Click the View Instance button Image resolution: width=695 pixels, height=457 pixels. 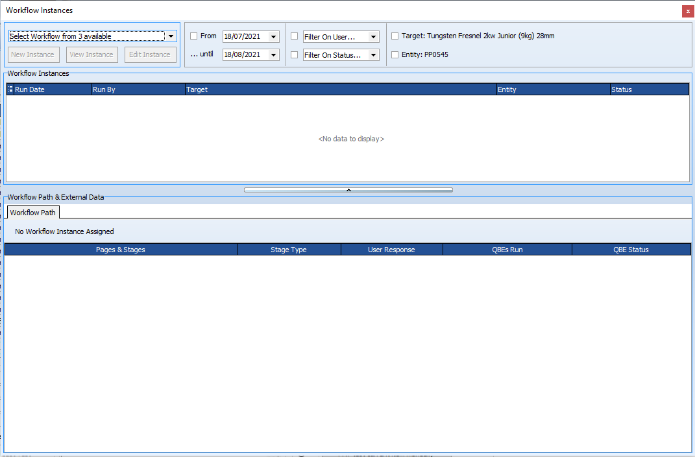pos(91,54)
